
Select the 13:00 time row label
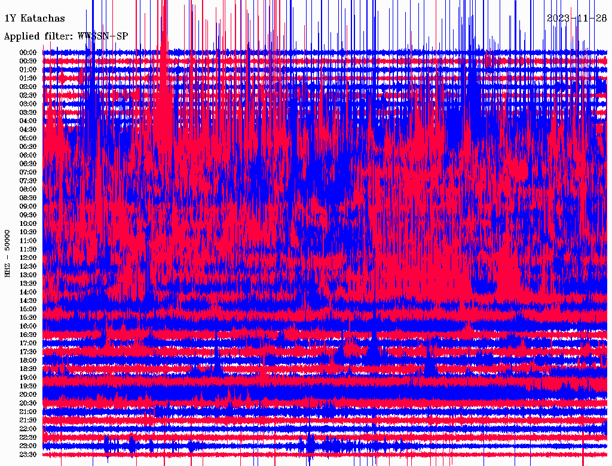click(x=28, y=275)
